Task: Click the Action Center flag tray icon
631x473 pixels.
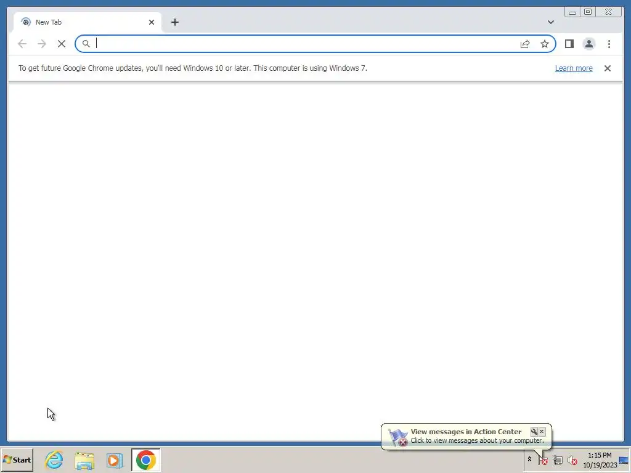Action: click(x=542, y=459)
